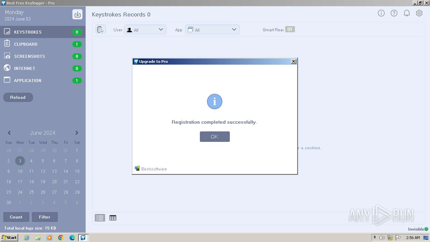Click the Clipboard count badge 1
Screen dimensions: 430x242
[77, 44]
